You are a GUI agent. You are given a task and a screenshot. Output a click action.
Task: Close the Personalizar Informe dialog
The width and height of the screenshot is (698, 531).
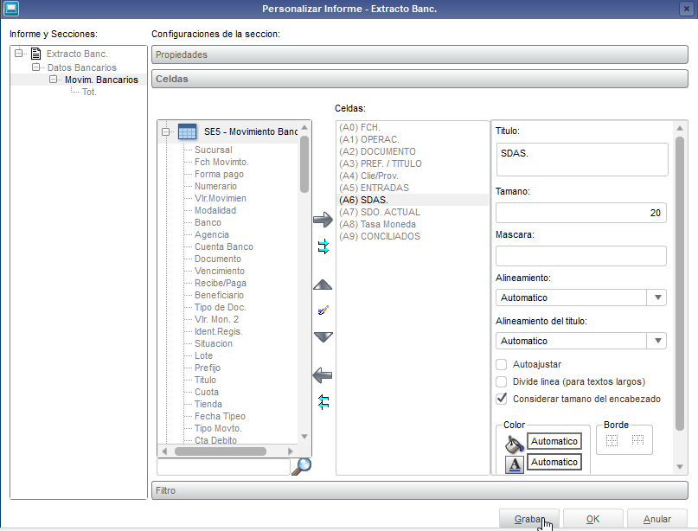click(x=686, y=9)
